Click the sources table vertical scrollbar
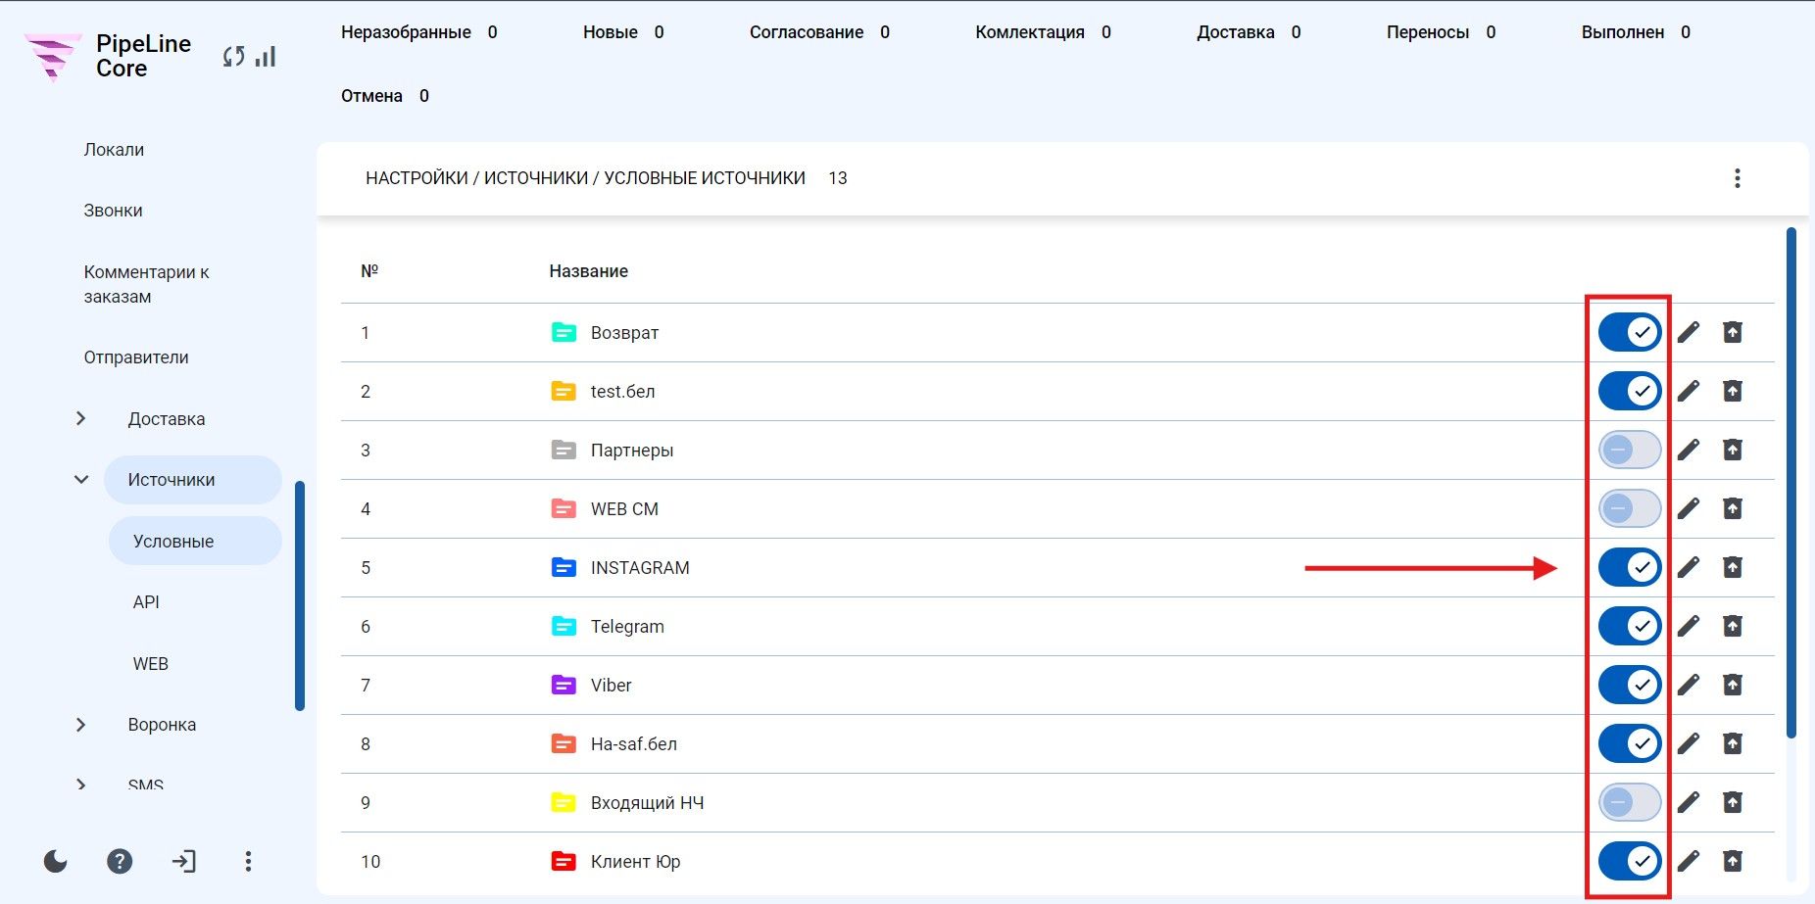 1790,483
